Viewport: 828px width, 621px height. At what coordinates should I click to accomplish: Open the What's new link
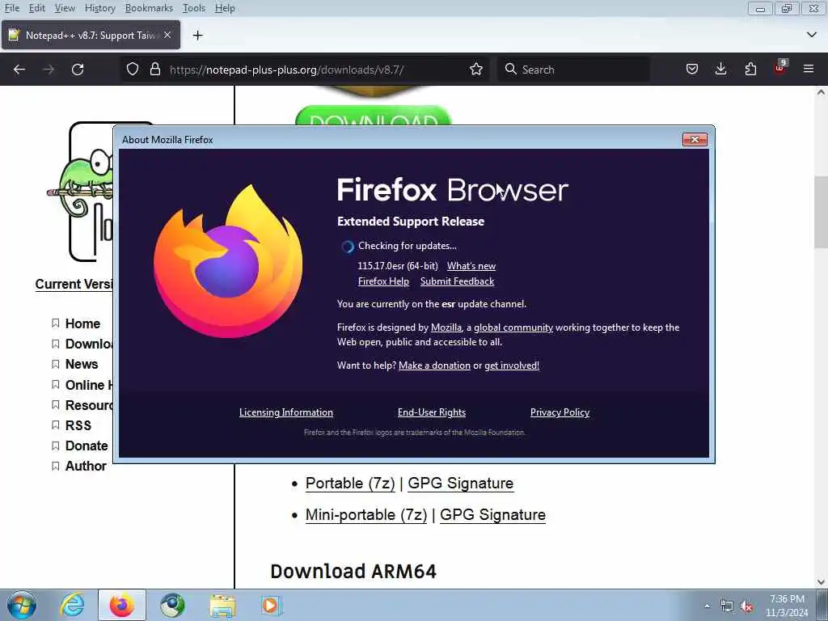click(471, 266)
